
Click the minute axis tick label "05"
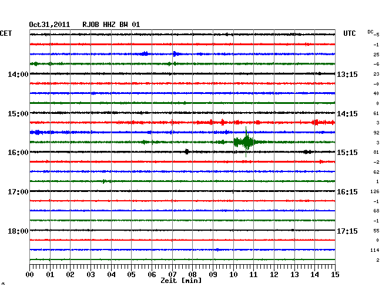tap(131, 274)
